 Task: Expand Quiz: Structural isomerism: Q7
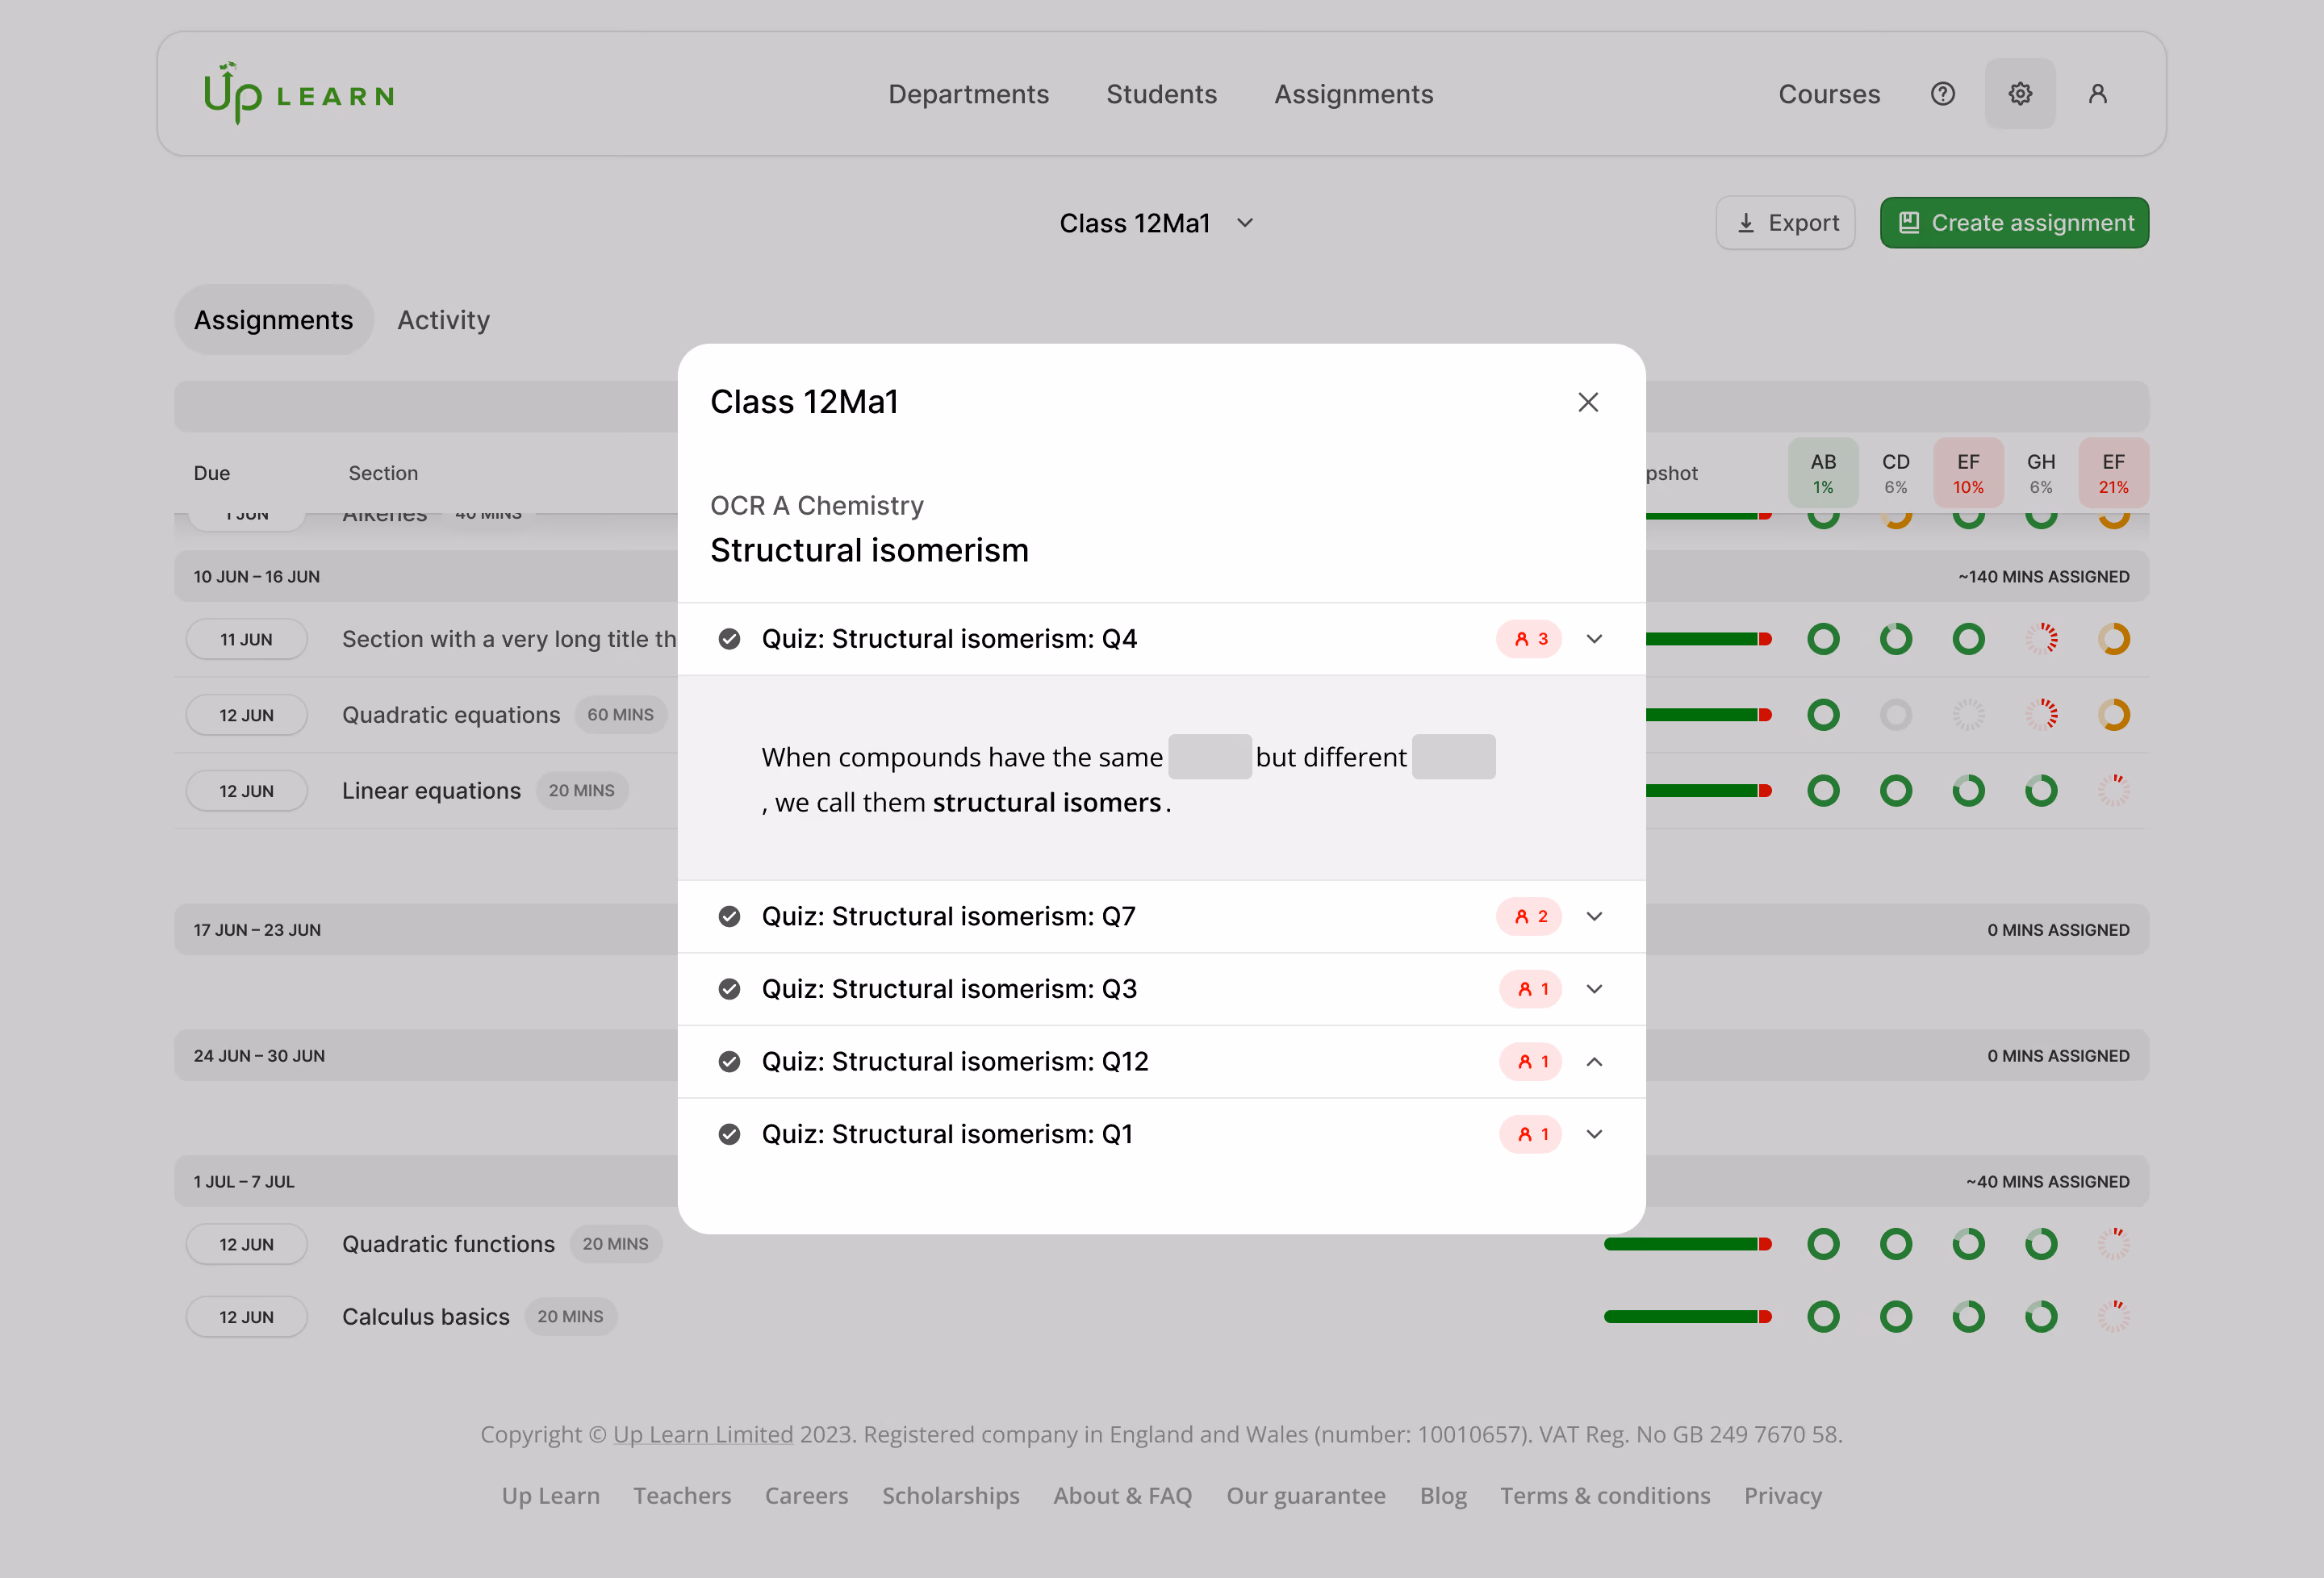pyautogui.click(x=1595, y=916)
